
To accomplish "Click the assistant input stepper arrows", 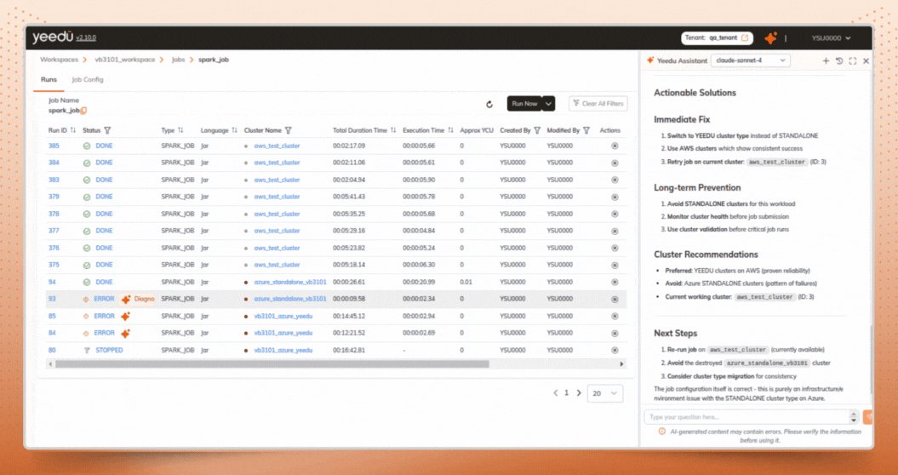I will coord(854,416).
